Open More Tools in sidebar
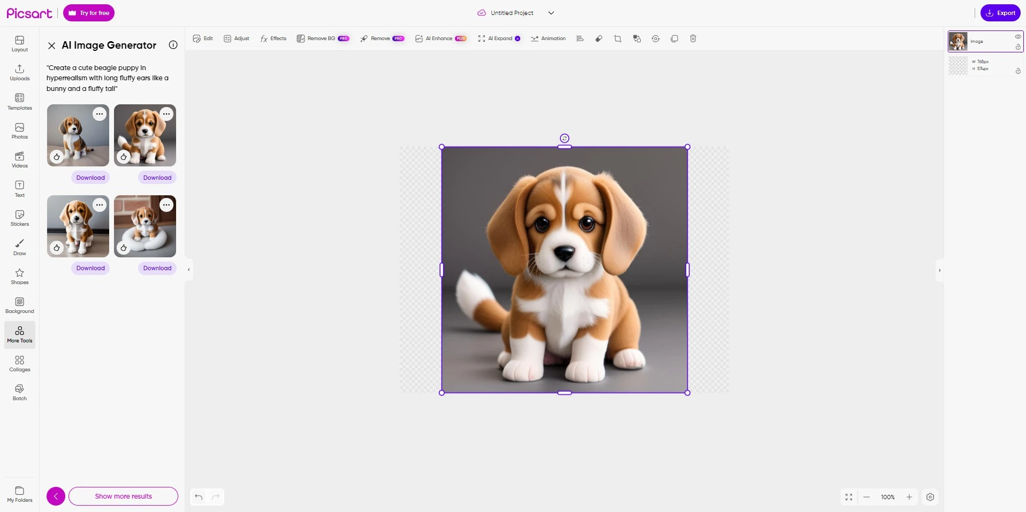The width and height of the screenshot is (1026, 512). click(x=20, y=335)
